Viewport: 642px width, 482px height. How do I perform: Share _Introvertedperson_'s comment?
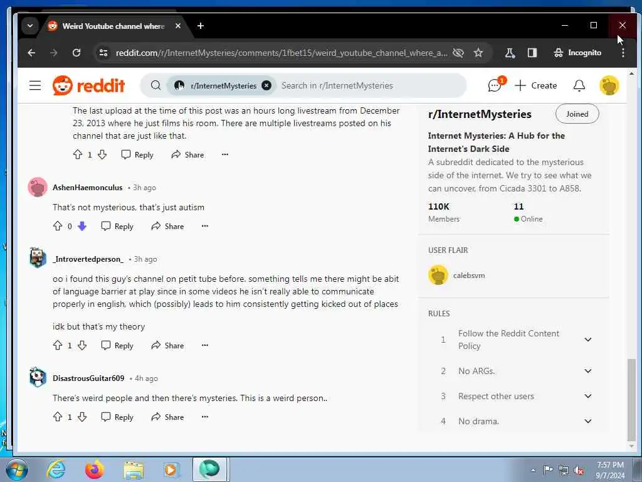coord(167,345)
